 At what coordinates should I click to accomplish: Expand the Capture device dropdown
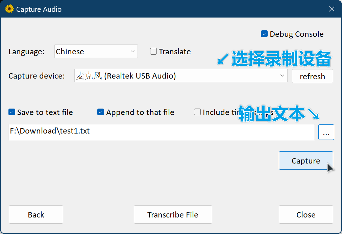180,76
